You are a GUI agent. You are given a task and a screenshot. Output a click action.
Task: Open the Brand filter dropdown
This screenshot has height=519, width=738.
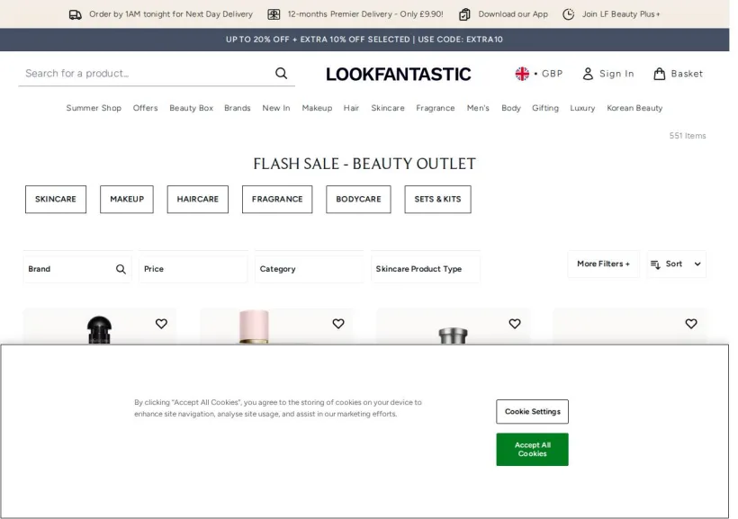[x=77, y=269]
